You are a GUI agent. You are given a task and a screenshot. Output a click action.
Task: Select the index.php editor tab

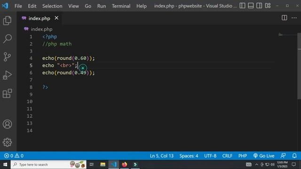point(40,18)
